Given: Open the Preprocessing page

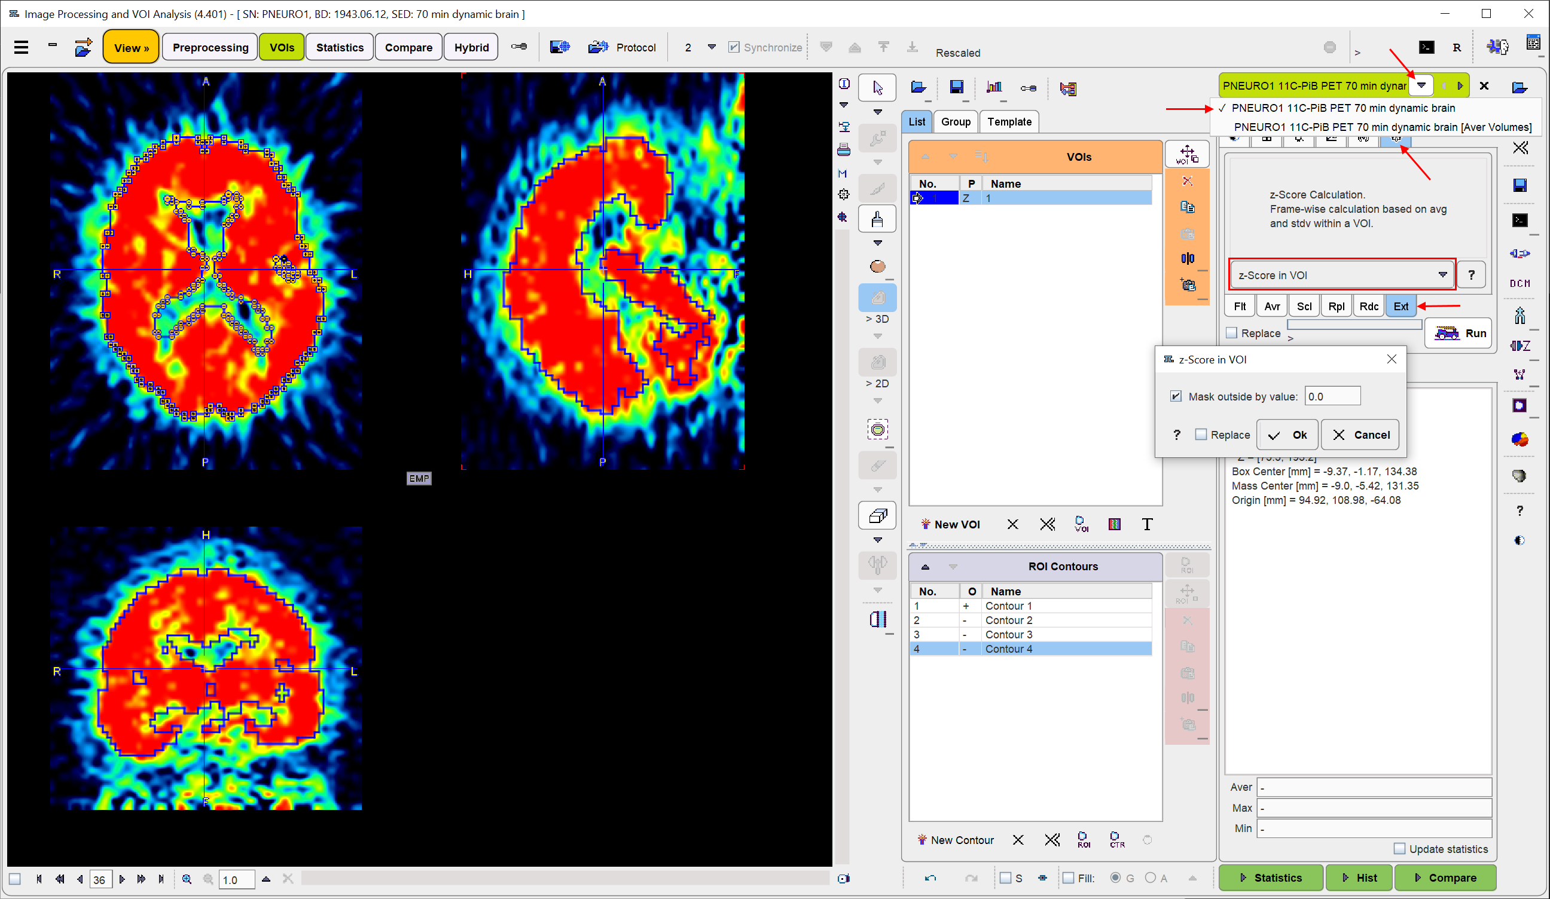Looking at the screenshot, I should click(x=210, y=47).
